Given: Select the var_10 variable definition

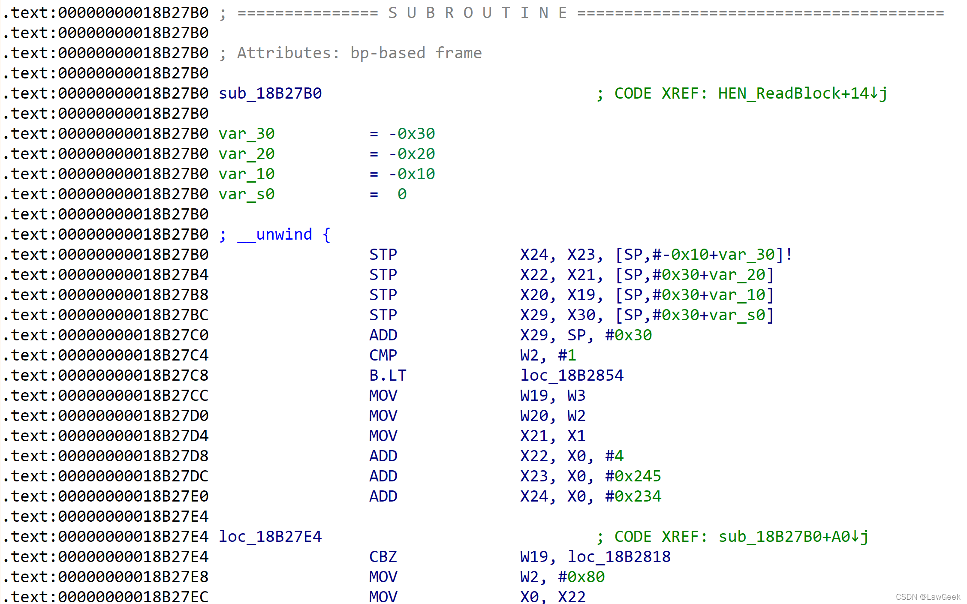Looking at the screenshot, I should [247, 174].
